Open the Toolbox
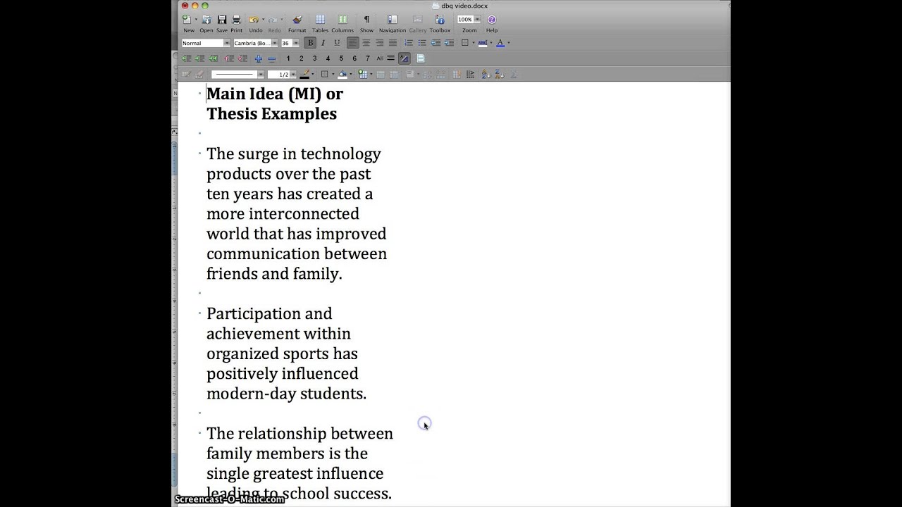The width and height of the screenshot is (902, 507). tap(440, 20)
